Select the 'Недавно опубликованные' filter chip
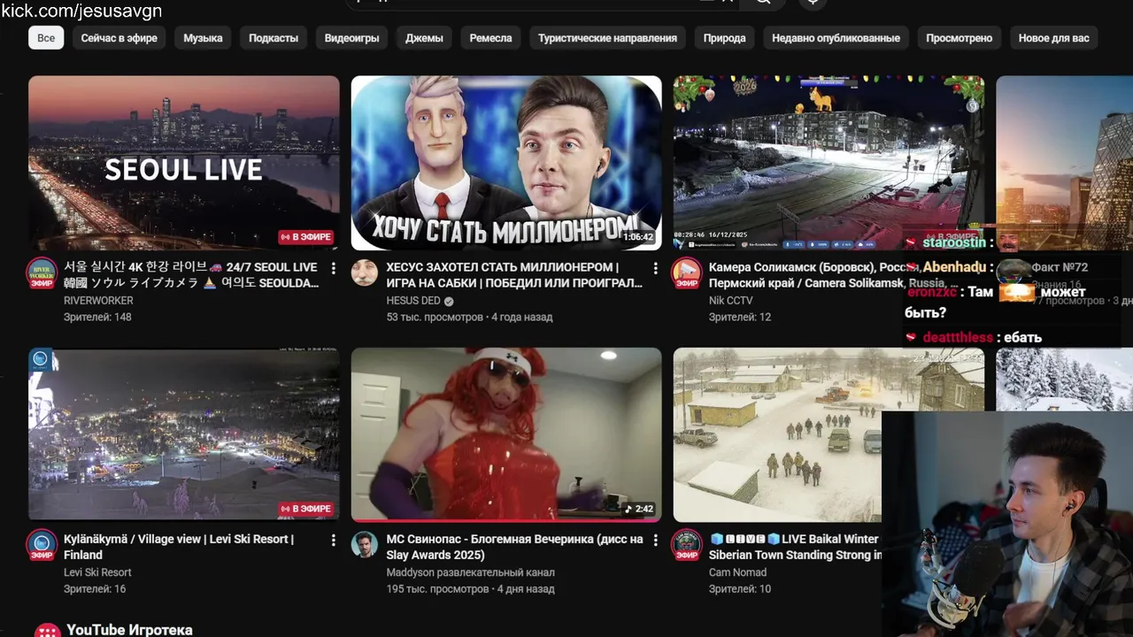 pos(836,38)
